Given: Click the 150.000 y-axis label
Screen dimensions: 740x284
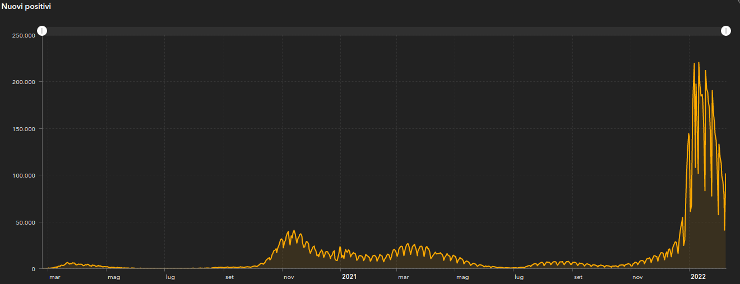Looking at the screenshot, I should [24, 129].
